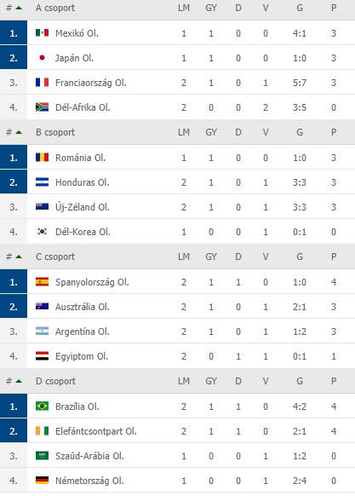Click the Mexico flag icon
355x496 pixels.
point(42,32)
